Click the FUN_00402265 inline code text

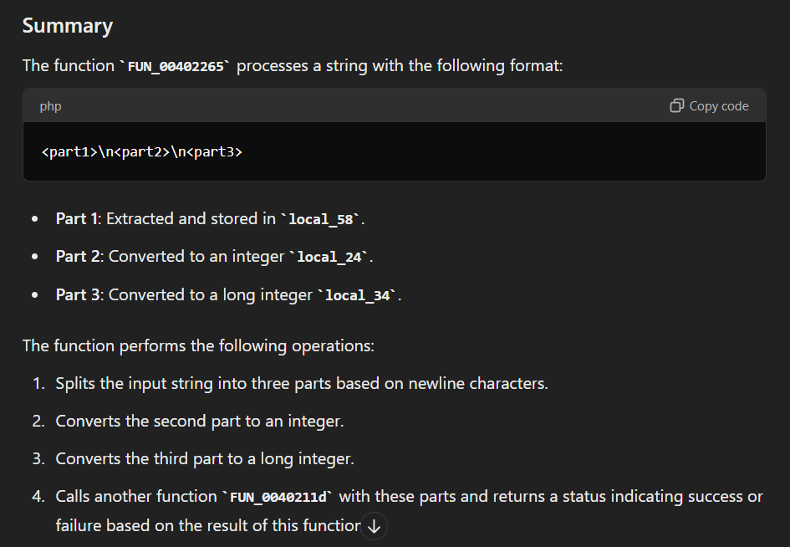tap(176, 66)
